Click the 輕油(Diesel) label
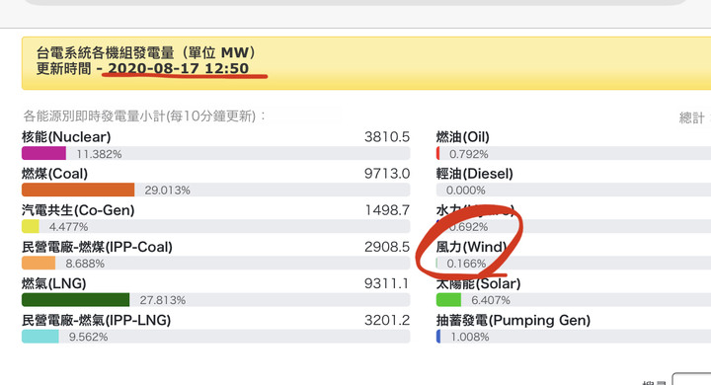 475,174
